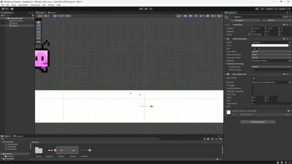This screenshot has width=292, height=164.
Task: Click the color eyedropper icon
Action: [x=290, y=46]
